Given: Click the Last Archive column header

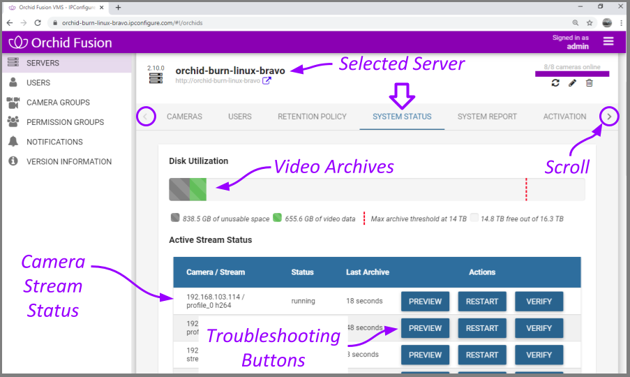Looking at the screenshot, I should (368, 272).
